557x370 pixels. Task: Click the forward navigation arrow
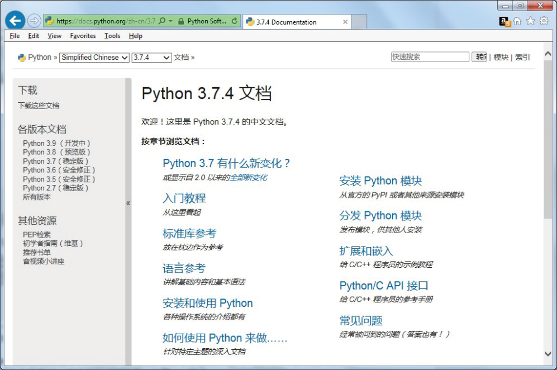34,21
